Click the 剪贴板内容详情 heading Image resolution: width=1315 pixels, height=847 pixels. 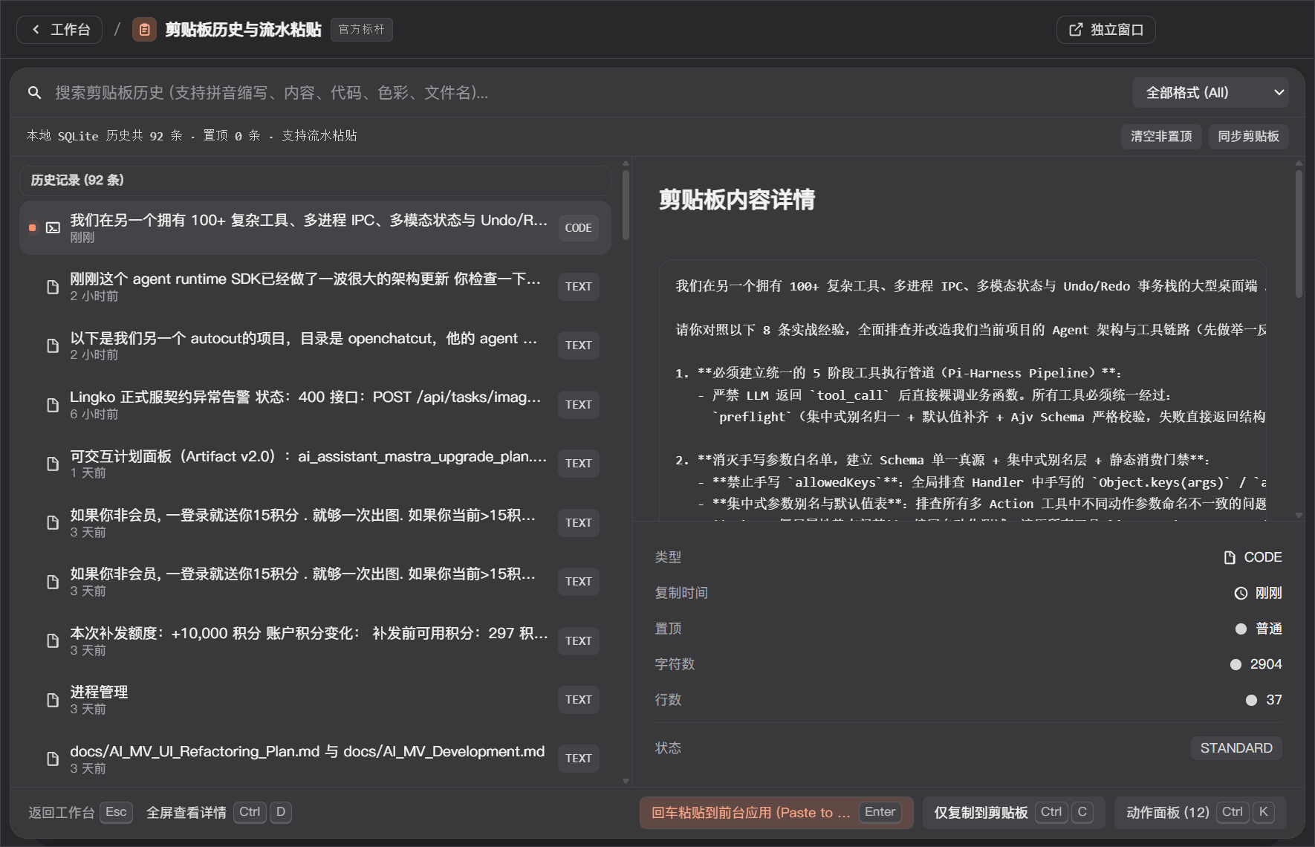(x=736, y=200)
